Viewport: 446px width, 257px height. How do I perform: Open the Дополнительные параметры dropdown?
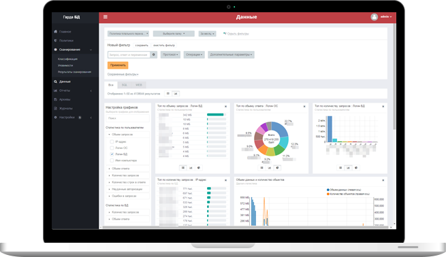231,54
